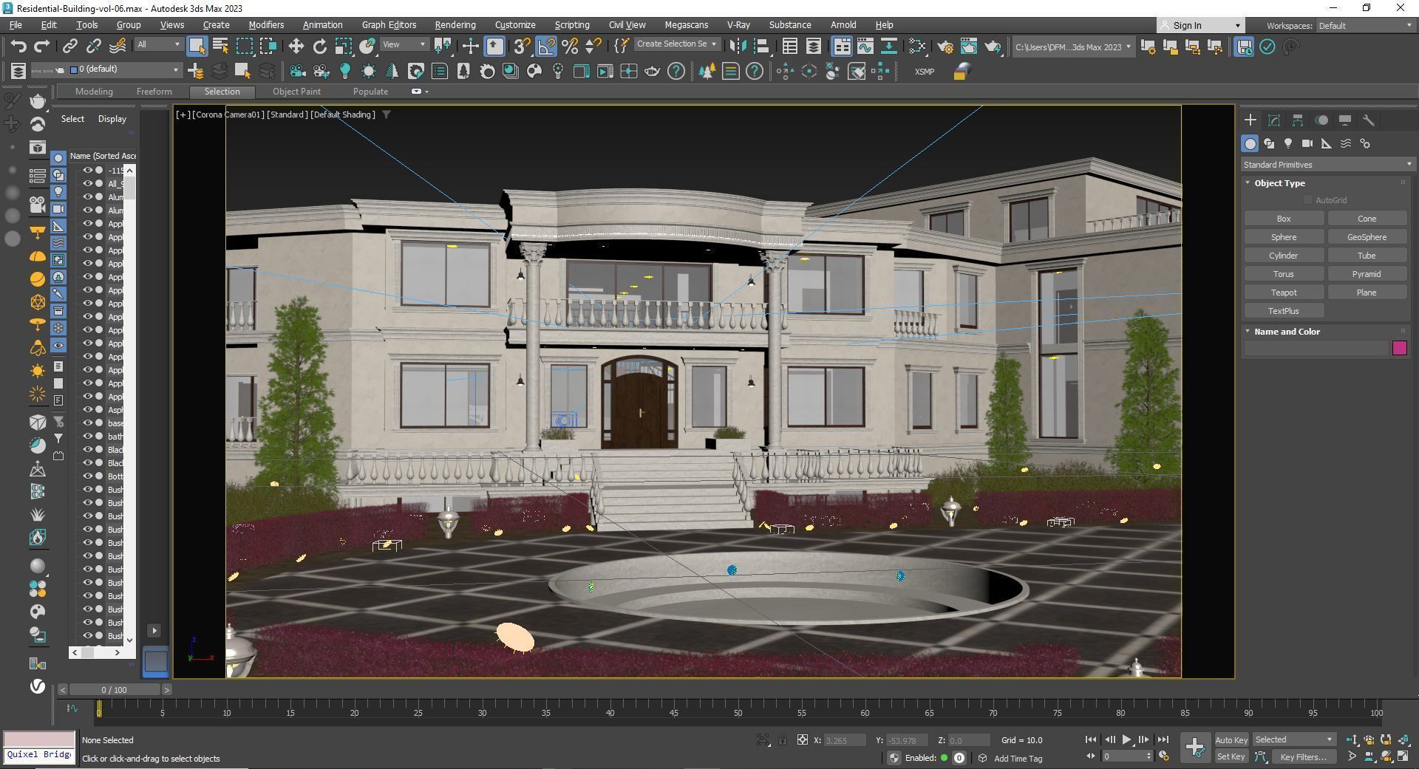Image resolution: width=1419 pixels, height=769 pixels.
Task: Go to the animation end frame
Action: pyautogui.click(x=1163, y=739)
